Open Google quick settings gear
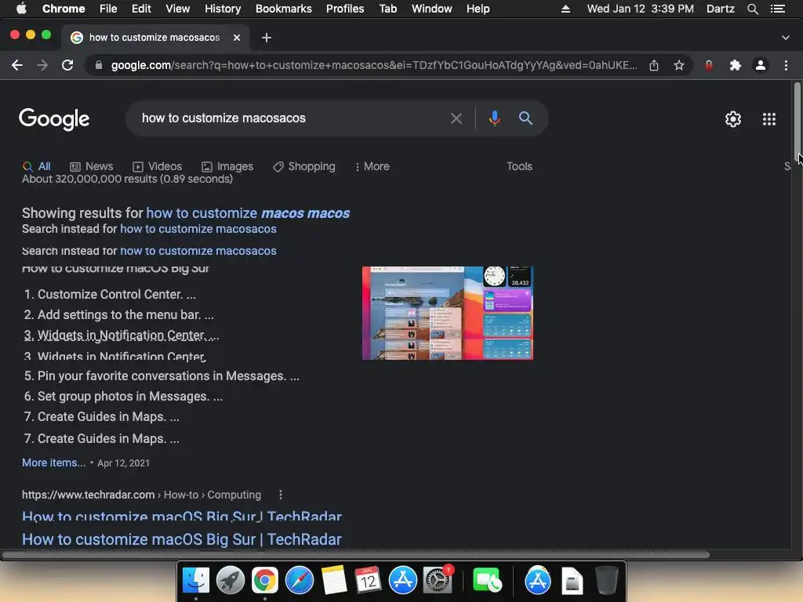The width and height of the screenshot is (803, 602). click(733, 119)
